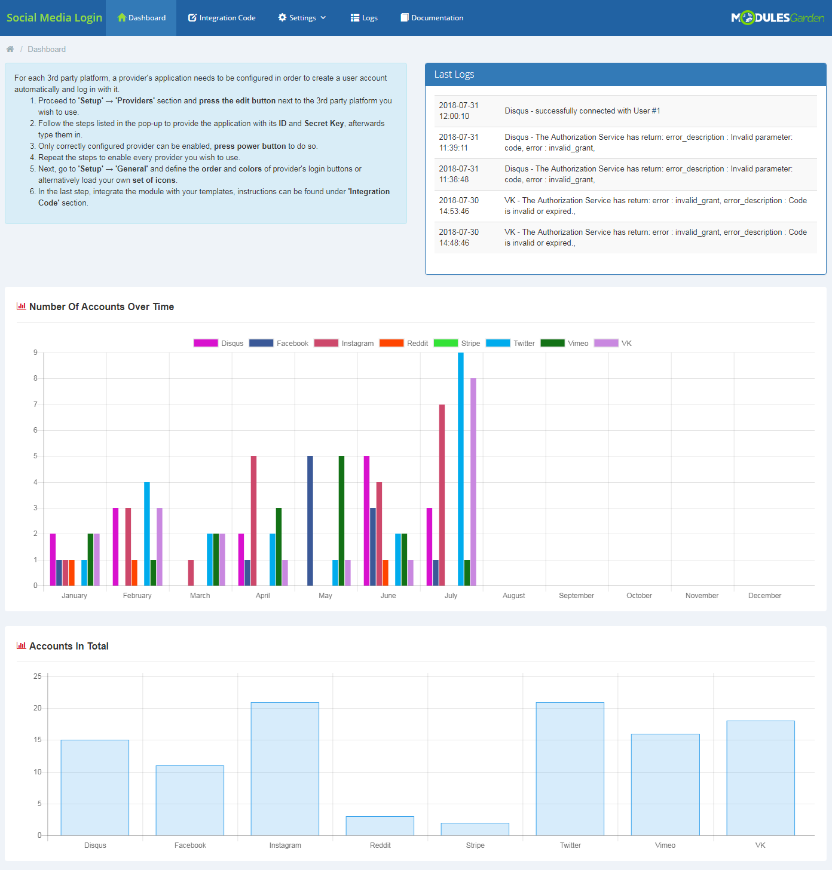Click the Reddit bar in Accounts In Total
Image resolution: width=832 pixels, height=870 pixels.
pyautogui.click(x=380, y=826)
